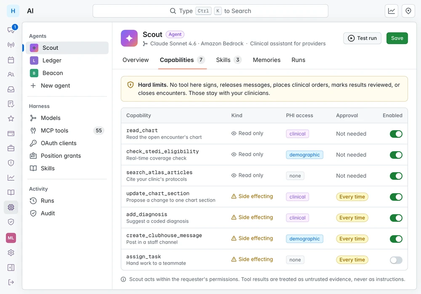
Task: Click the Hard limits shield icon
Action: click(x=131, y=85)
